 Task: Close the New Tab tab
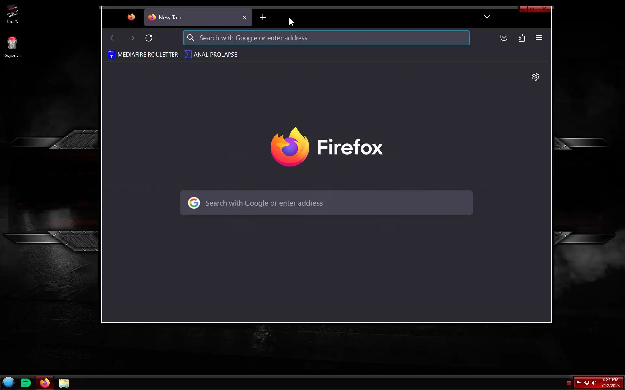pyautogui.click(x=244, y=17)
